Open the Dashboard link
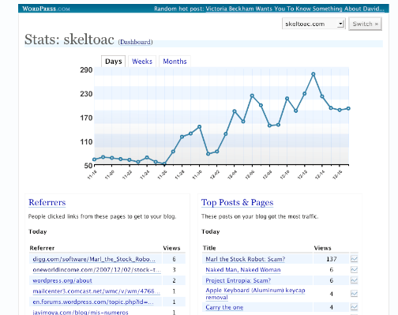This screenshot has height=315, width=398. (x=136, y=42)
